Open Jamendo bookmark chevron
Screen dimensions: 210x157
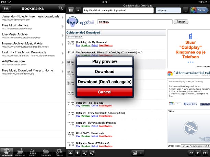62,17
